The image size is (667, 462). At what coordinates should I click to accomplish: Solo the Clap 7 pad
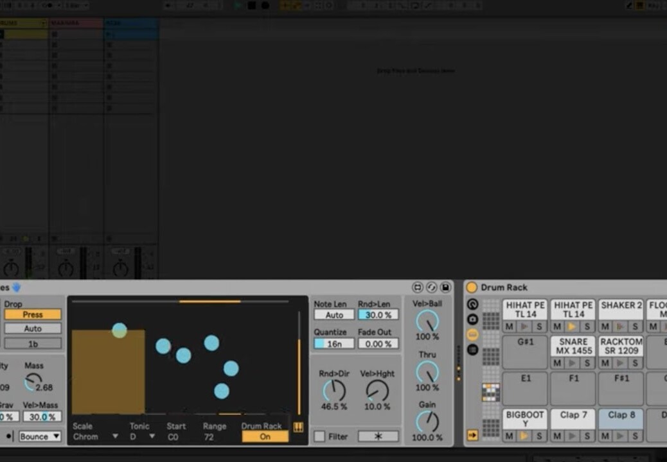(x=587, y=436)
